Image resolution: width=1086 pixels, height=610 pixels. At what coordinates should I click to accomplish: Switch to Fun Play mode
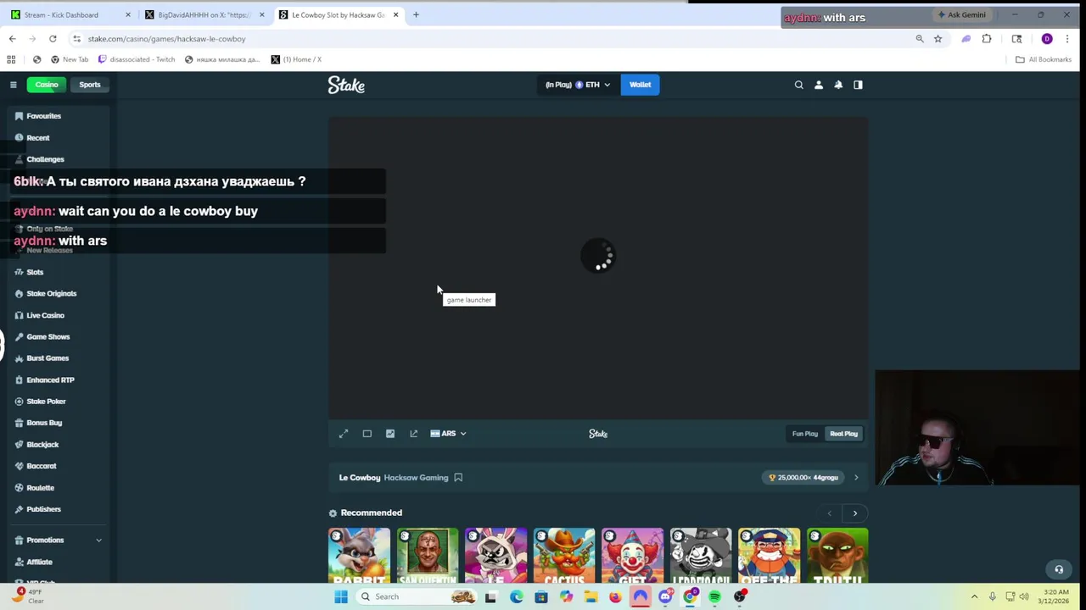coord(805,434)
